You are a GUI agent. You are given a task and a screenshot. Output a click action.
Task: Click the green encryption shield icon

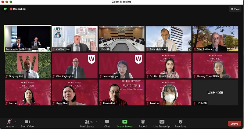pyautogui.click(x=5, y=9)
